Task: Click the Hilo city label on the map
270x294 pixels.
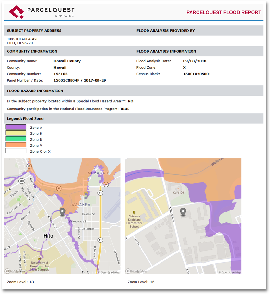Action: pos(48,236)
